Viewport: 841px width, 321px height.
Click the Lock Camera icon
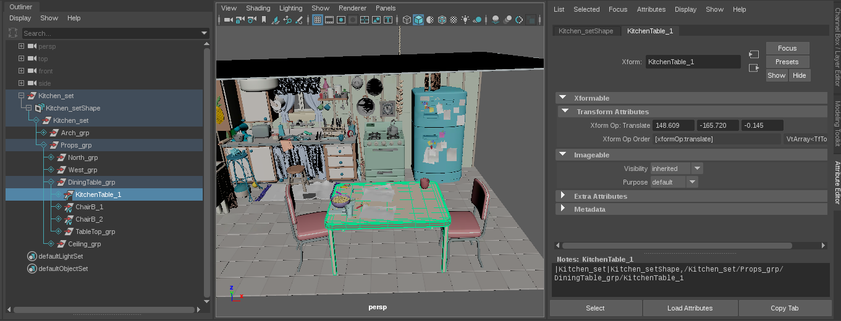tap(240, 20)
